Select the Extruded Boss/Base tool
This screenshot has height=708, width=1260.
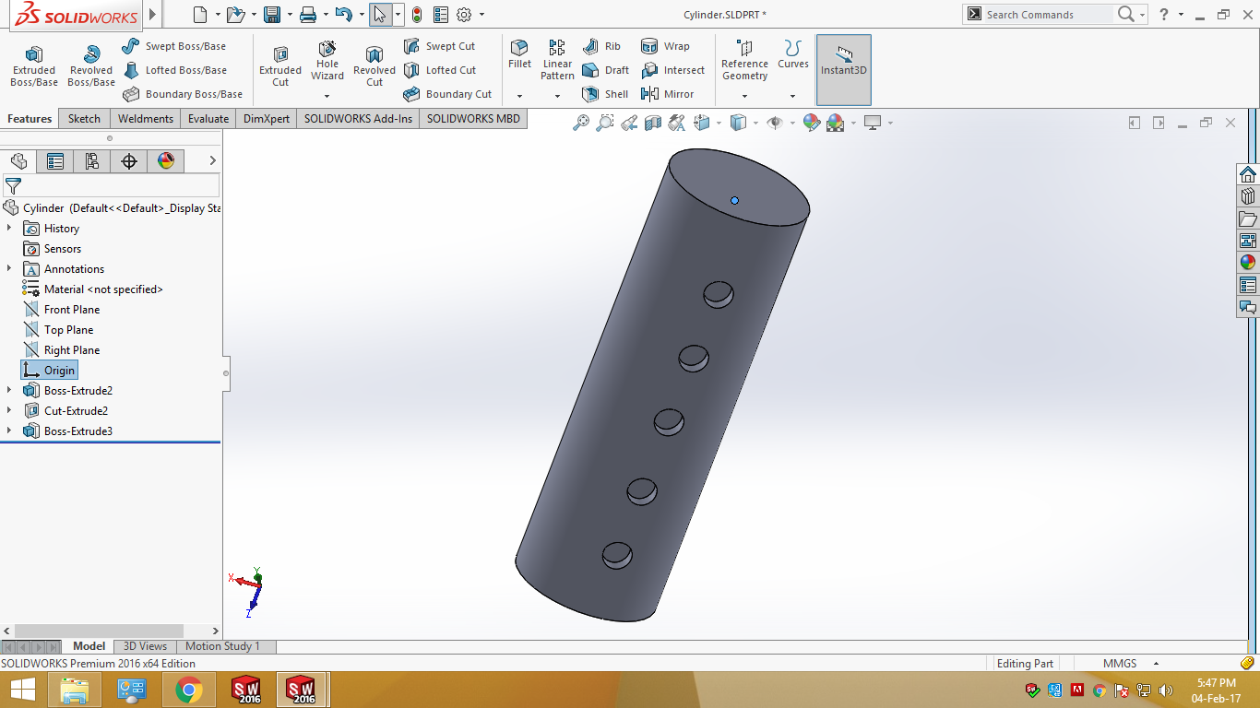click(x=34, y=65)
